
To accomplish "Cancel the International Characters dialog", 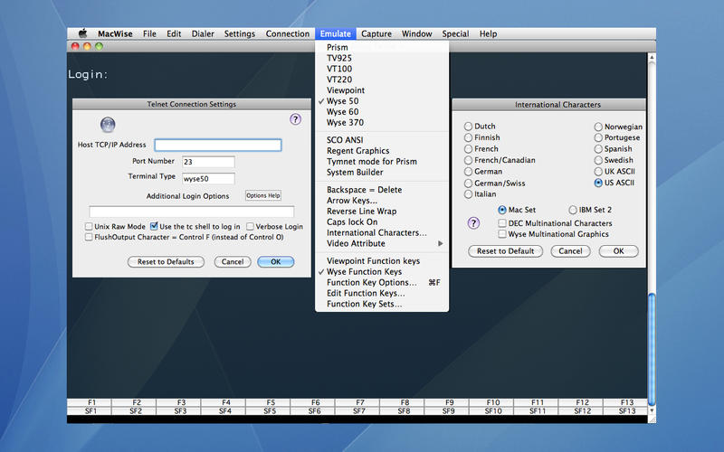I will click(570, 251).
